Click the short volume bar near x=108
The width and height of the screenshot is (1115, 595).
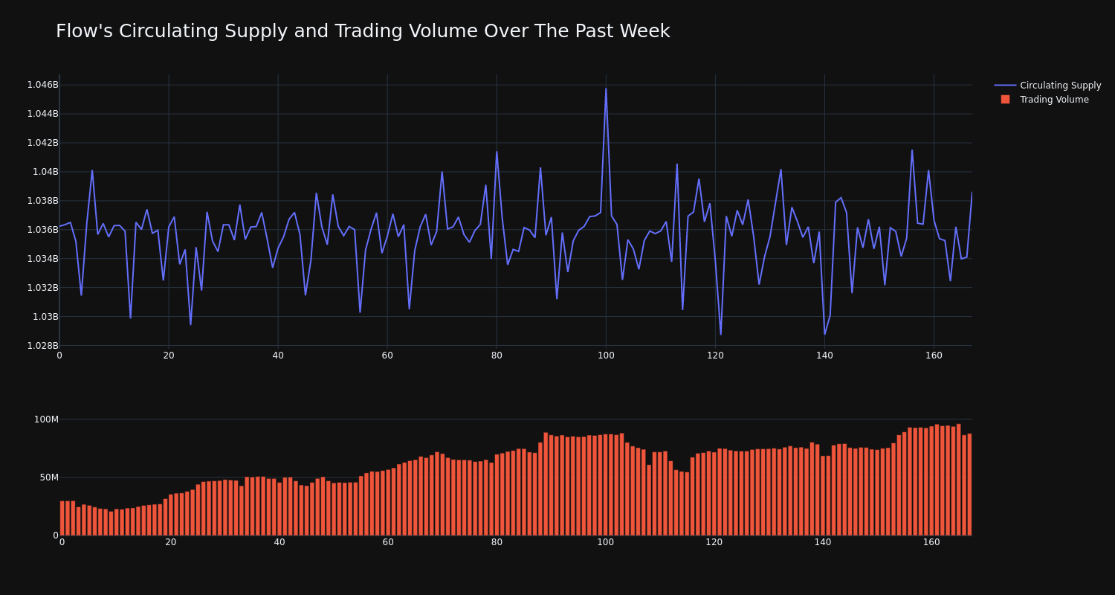(x=649, y=501)
